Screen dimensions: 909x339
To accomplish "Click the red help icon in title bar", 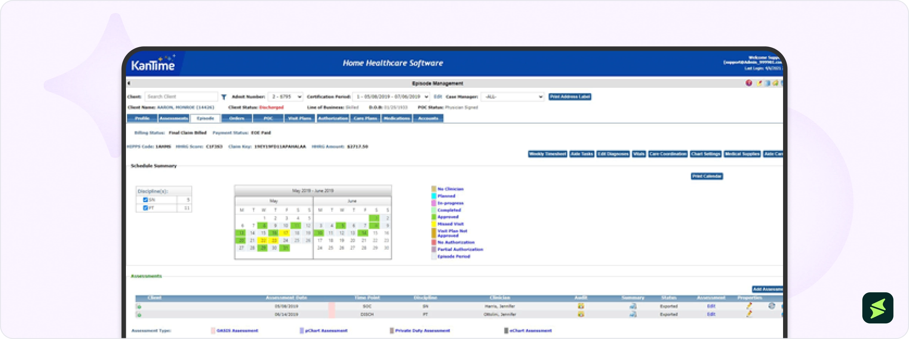I will (x=749, y=83).
